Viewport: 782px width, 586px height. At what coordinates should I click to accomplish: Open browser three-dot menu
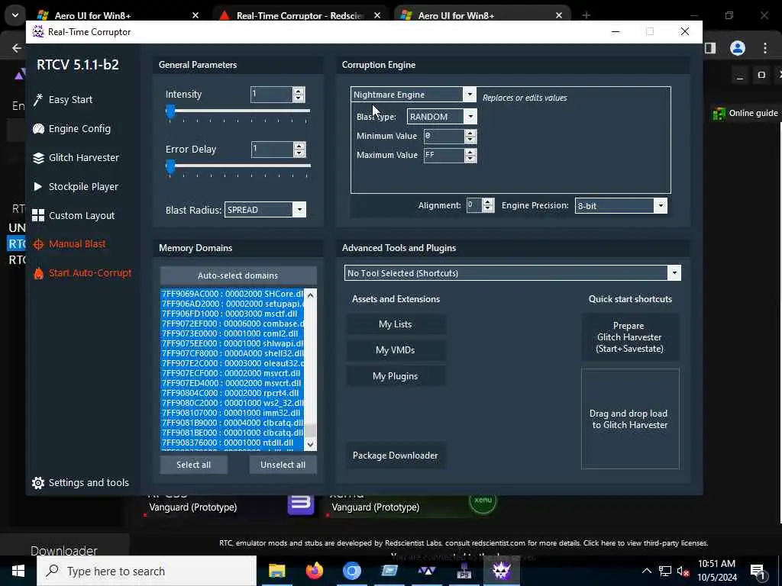coord(765,48)
